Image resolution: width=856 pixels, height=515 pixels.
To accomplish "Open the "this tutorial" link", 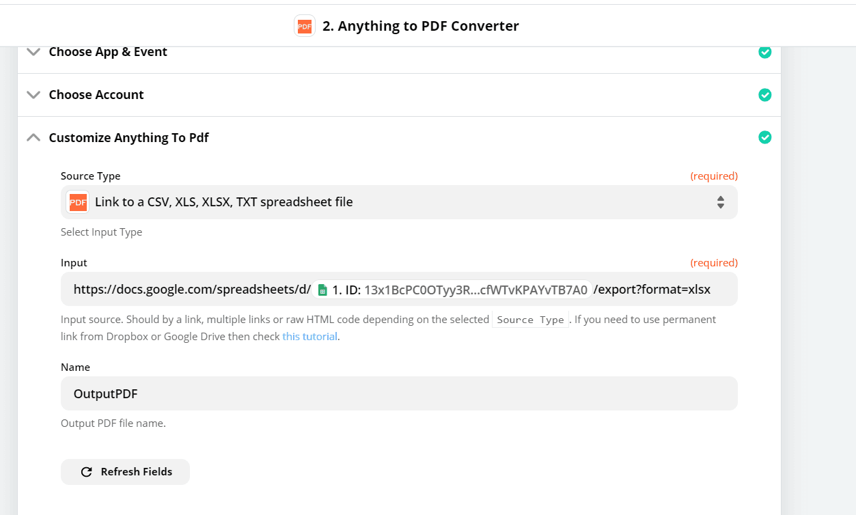I will 309,336.
